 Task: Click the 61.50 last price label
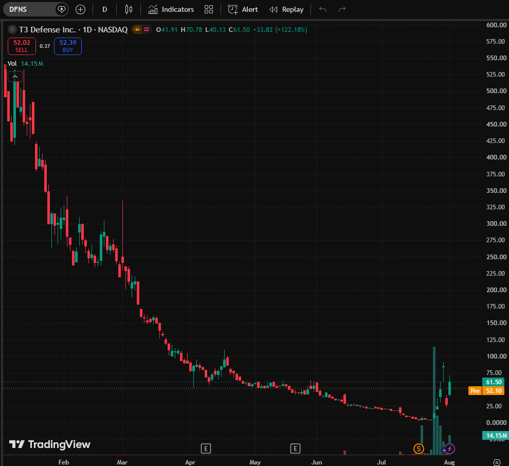(x=494, y=382)
